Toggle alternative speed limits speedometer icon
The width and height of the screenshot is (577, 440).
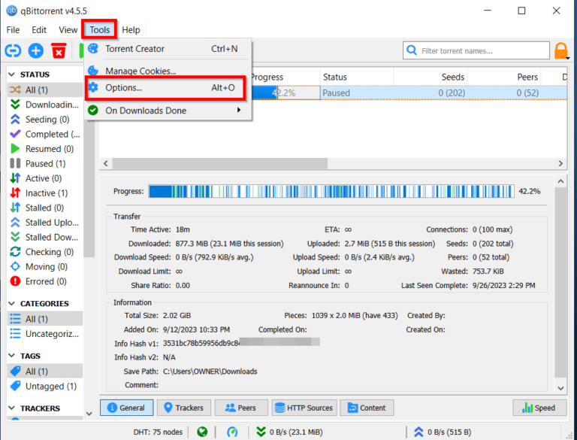click(232, 432)
